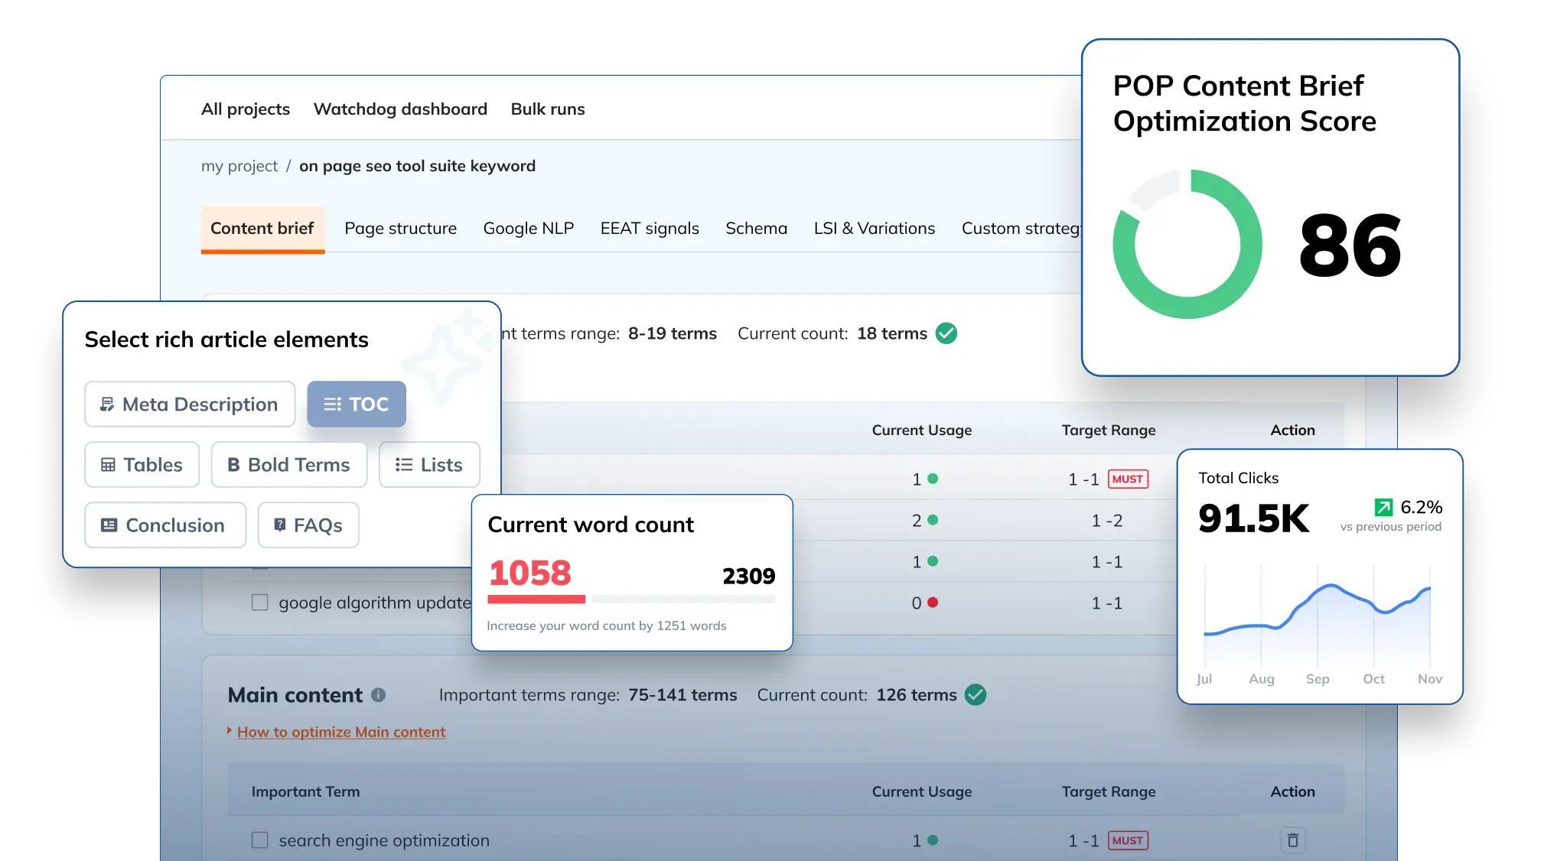Select the FAQs rich element chip
This screenshot has height=861, width=1544.
[308, 525]
